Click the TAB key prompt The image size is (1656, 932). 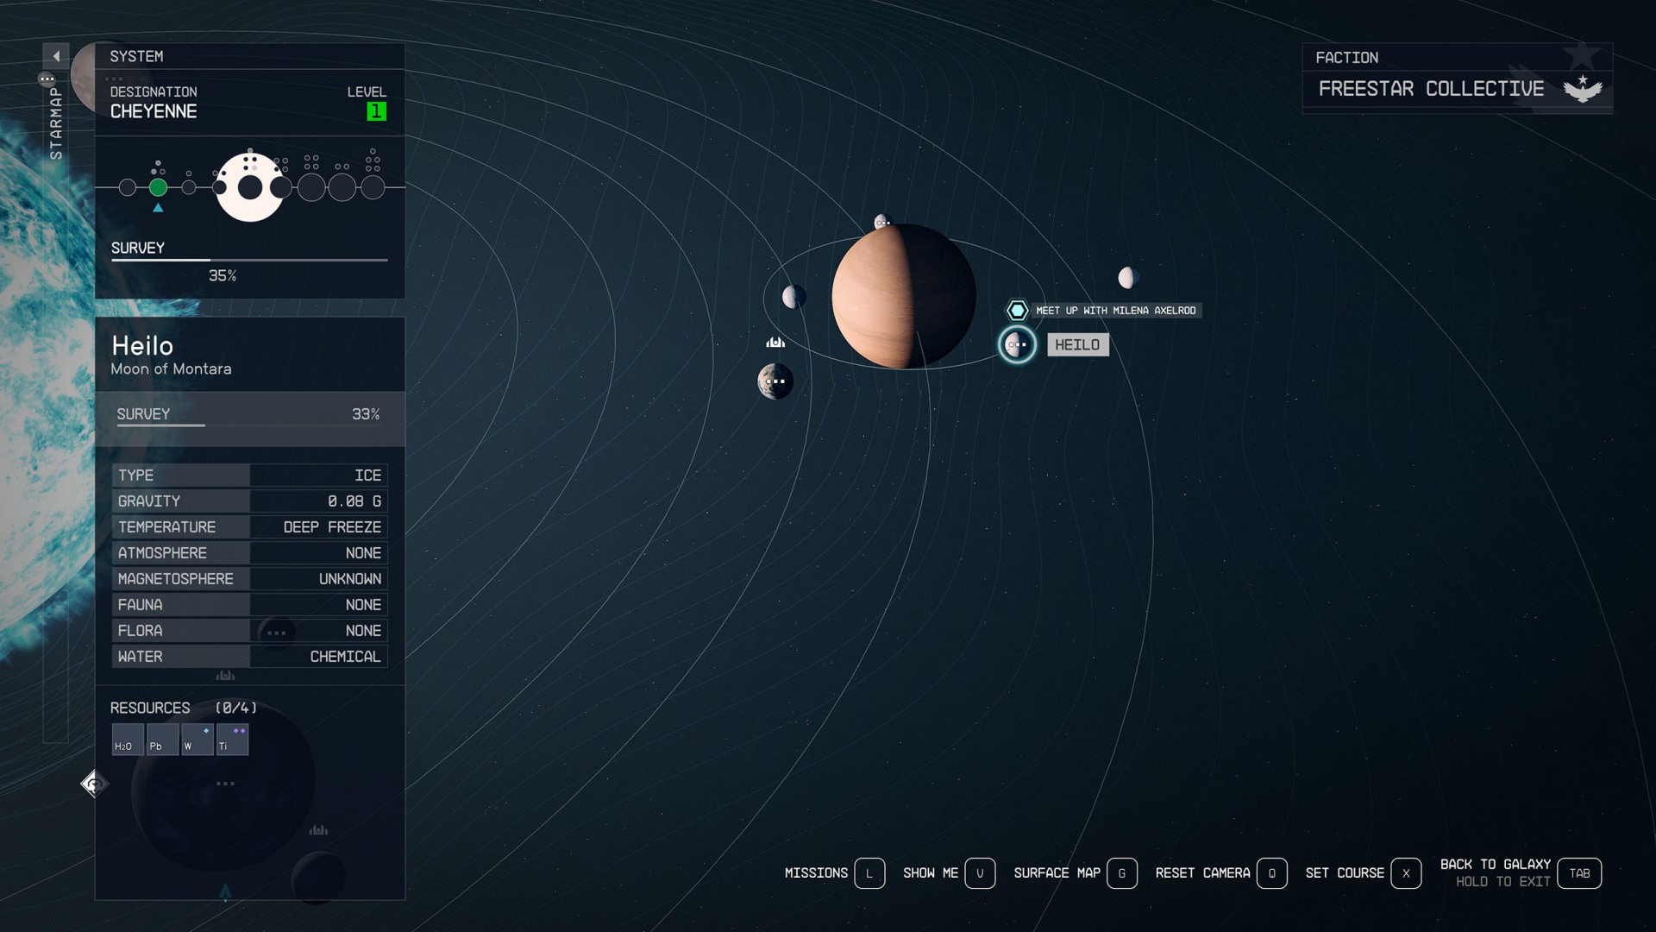tap(1579, 873)
